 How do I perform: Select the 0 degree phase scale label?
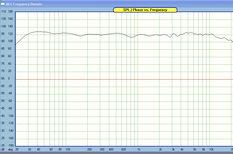pyautogui.click(x=9, y=79)
